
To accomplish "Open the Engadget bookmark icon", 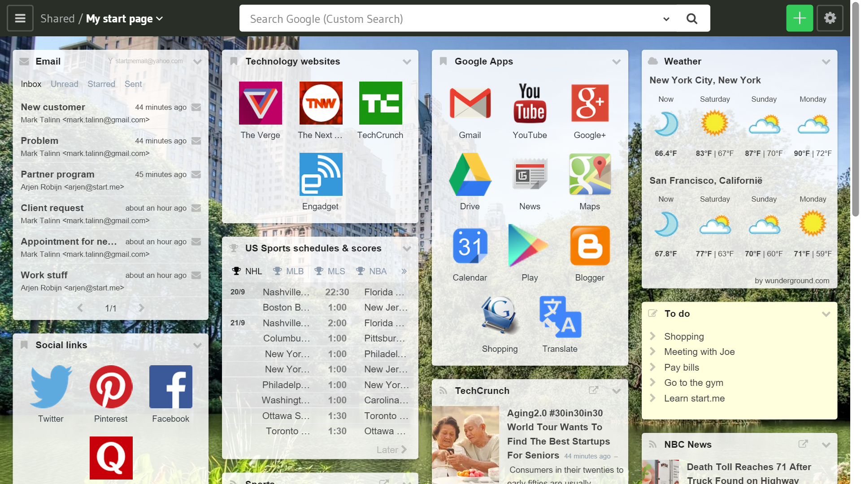I will 321,174.
